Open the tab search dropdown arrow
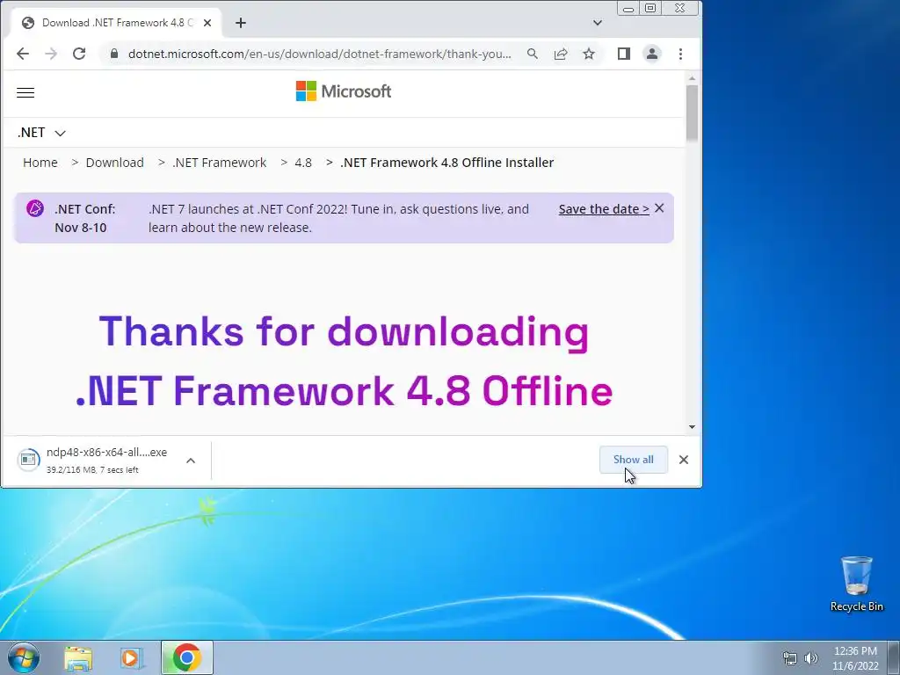This screenshot has width=900, height=675. point(598,23)
